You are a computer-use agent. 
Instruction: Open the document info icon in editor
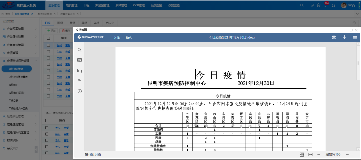click(80, 91)
